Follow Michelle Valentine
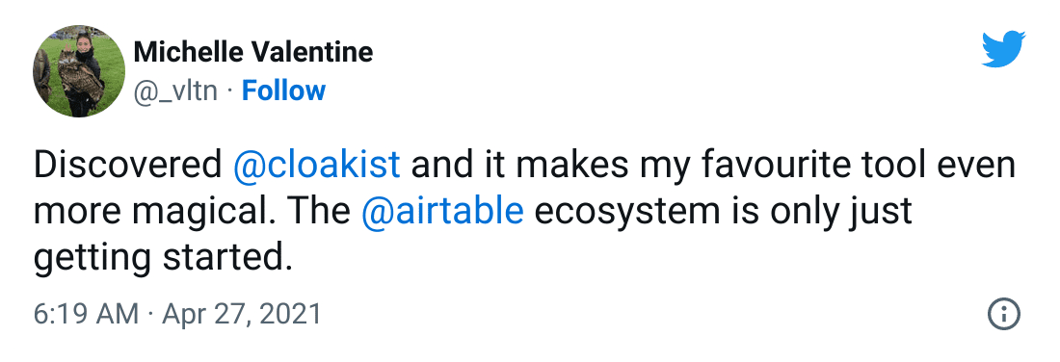Screen dimensions: 1060x362 [x=283, y=90]
